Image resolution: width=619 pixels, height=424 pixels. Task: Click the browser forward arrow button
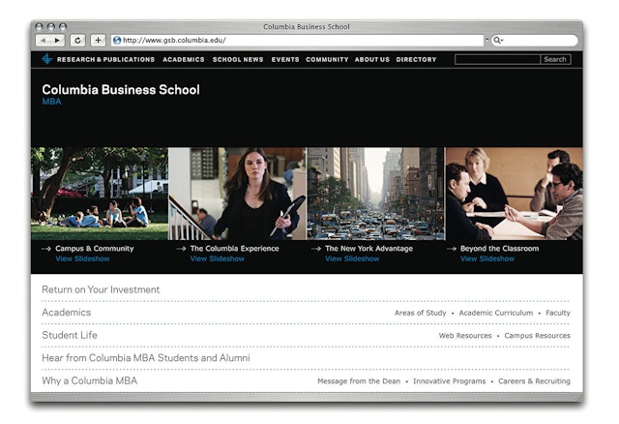(57, 41)
